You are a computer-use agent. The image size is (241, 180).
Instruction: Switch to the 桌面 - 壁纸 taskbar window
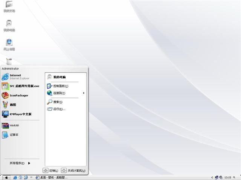coord(52,177)
